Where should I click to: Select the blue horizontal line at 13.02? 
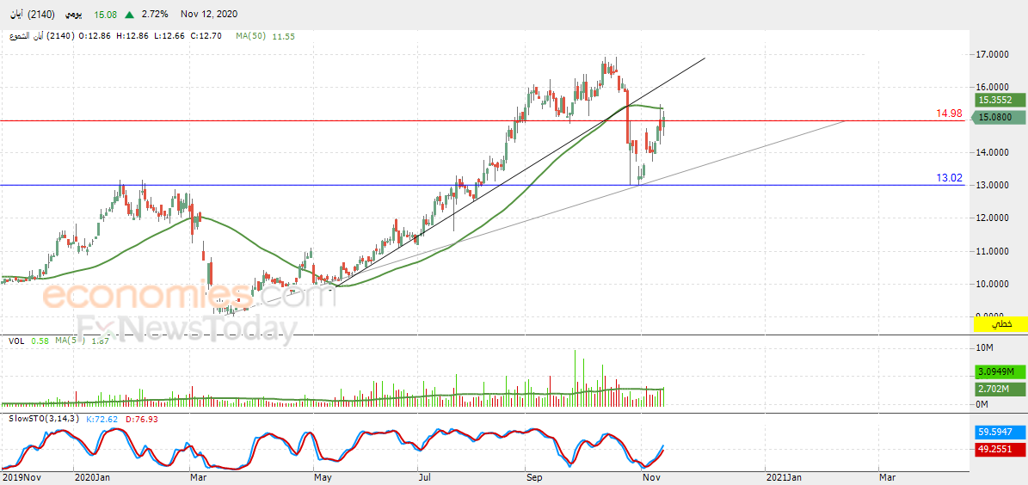482,186
